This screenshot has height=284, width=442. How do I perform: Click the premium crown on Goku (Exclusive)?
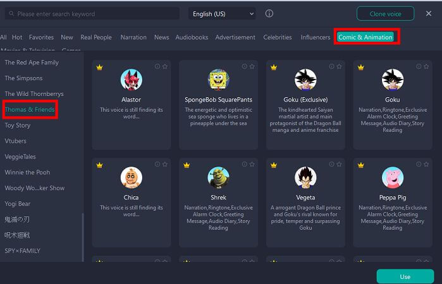click(274, 68)
